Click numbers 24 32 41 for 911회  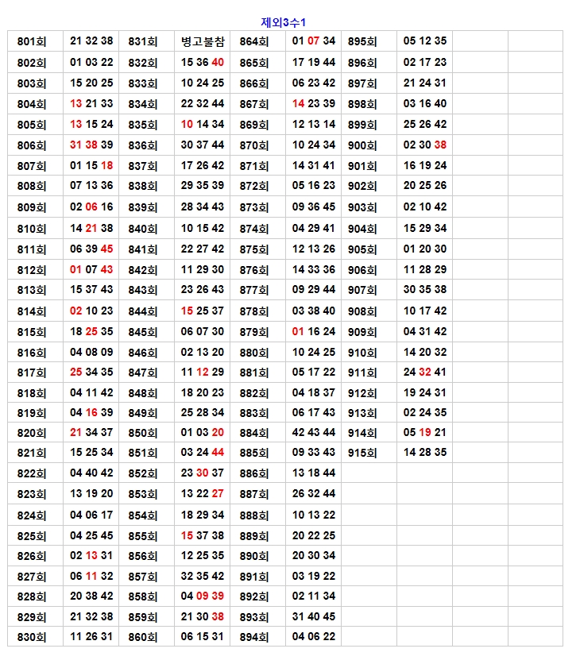425,373
